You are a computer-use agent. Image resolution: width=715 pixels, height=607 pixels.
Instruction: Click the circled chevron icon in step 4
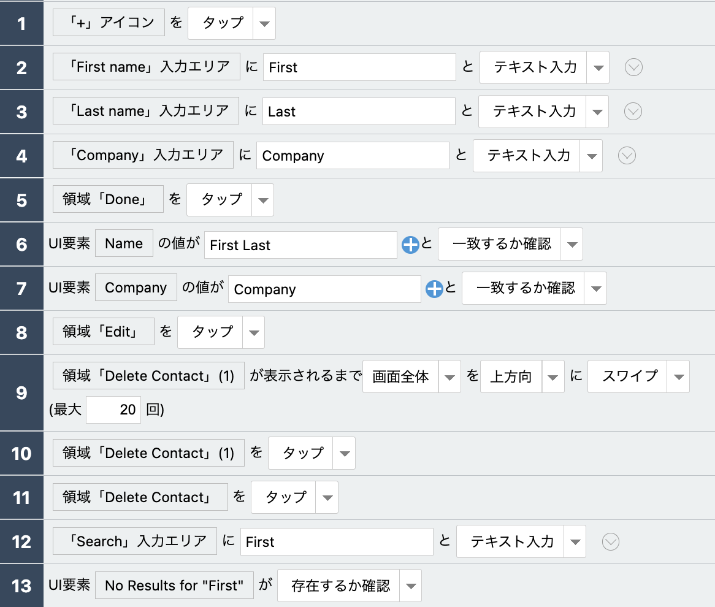point(627,156)
